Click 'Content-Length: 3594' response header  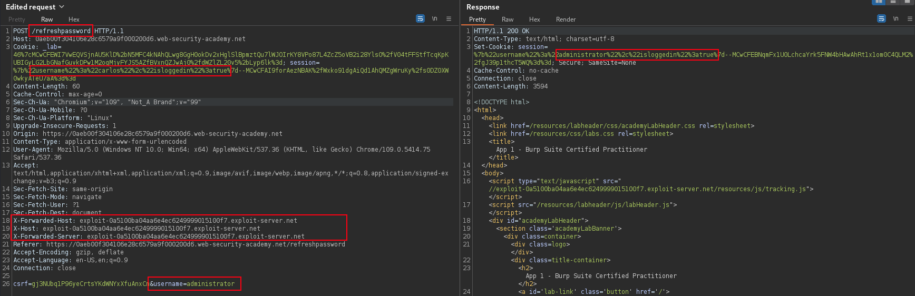pyautogui.click(x=511, y=86)
